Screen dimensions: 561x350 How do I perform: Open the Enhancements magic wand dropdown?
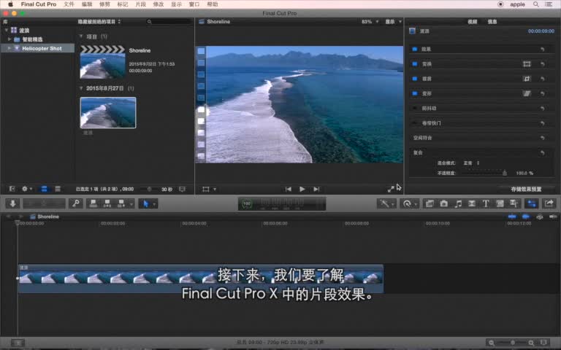386,203
